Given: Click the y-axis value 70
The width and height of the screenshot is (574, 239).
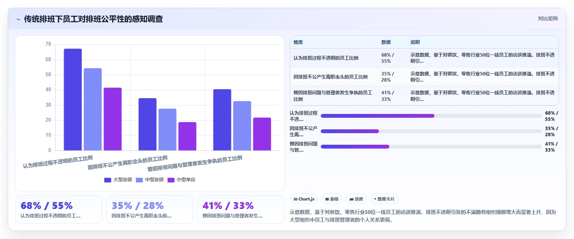Looking at the screenshot, I should tap(48, 44).
